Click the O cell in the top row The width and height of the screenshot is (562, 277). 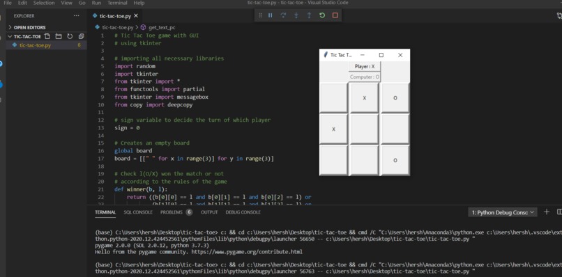(395, 97)
